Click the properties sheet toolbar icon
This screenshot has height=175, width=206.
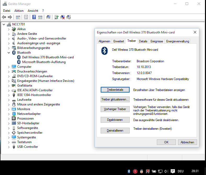[x=26, y=17]
